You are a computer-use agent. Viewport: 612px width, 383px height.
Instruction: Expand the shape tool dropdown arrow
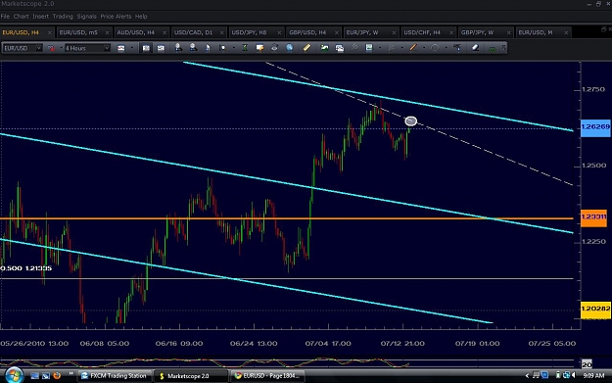[x=447, y=48]
